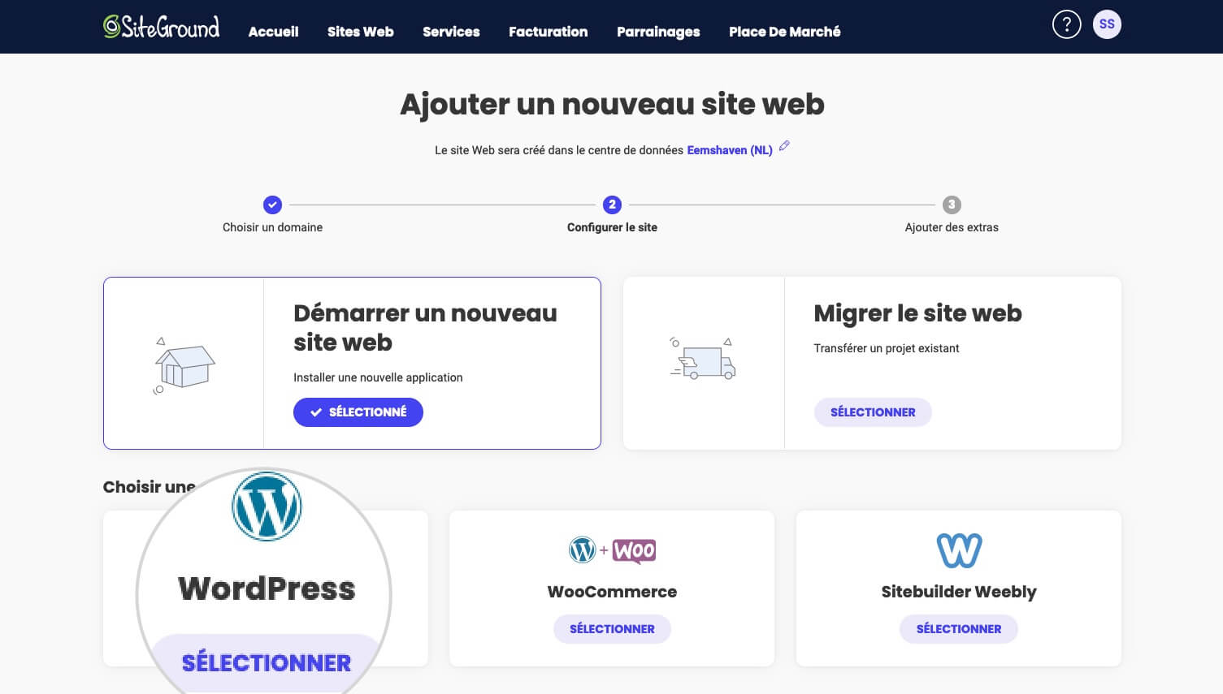Click the pencil icon to edit data center
1223x694 pixels.
coord(784,146)
